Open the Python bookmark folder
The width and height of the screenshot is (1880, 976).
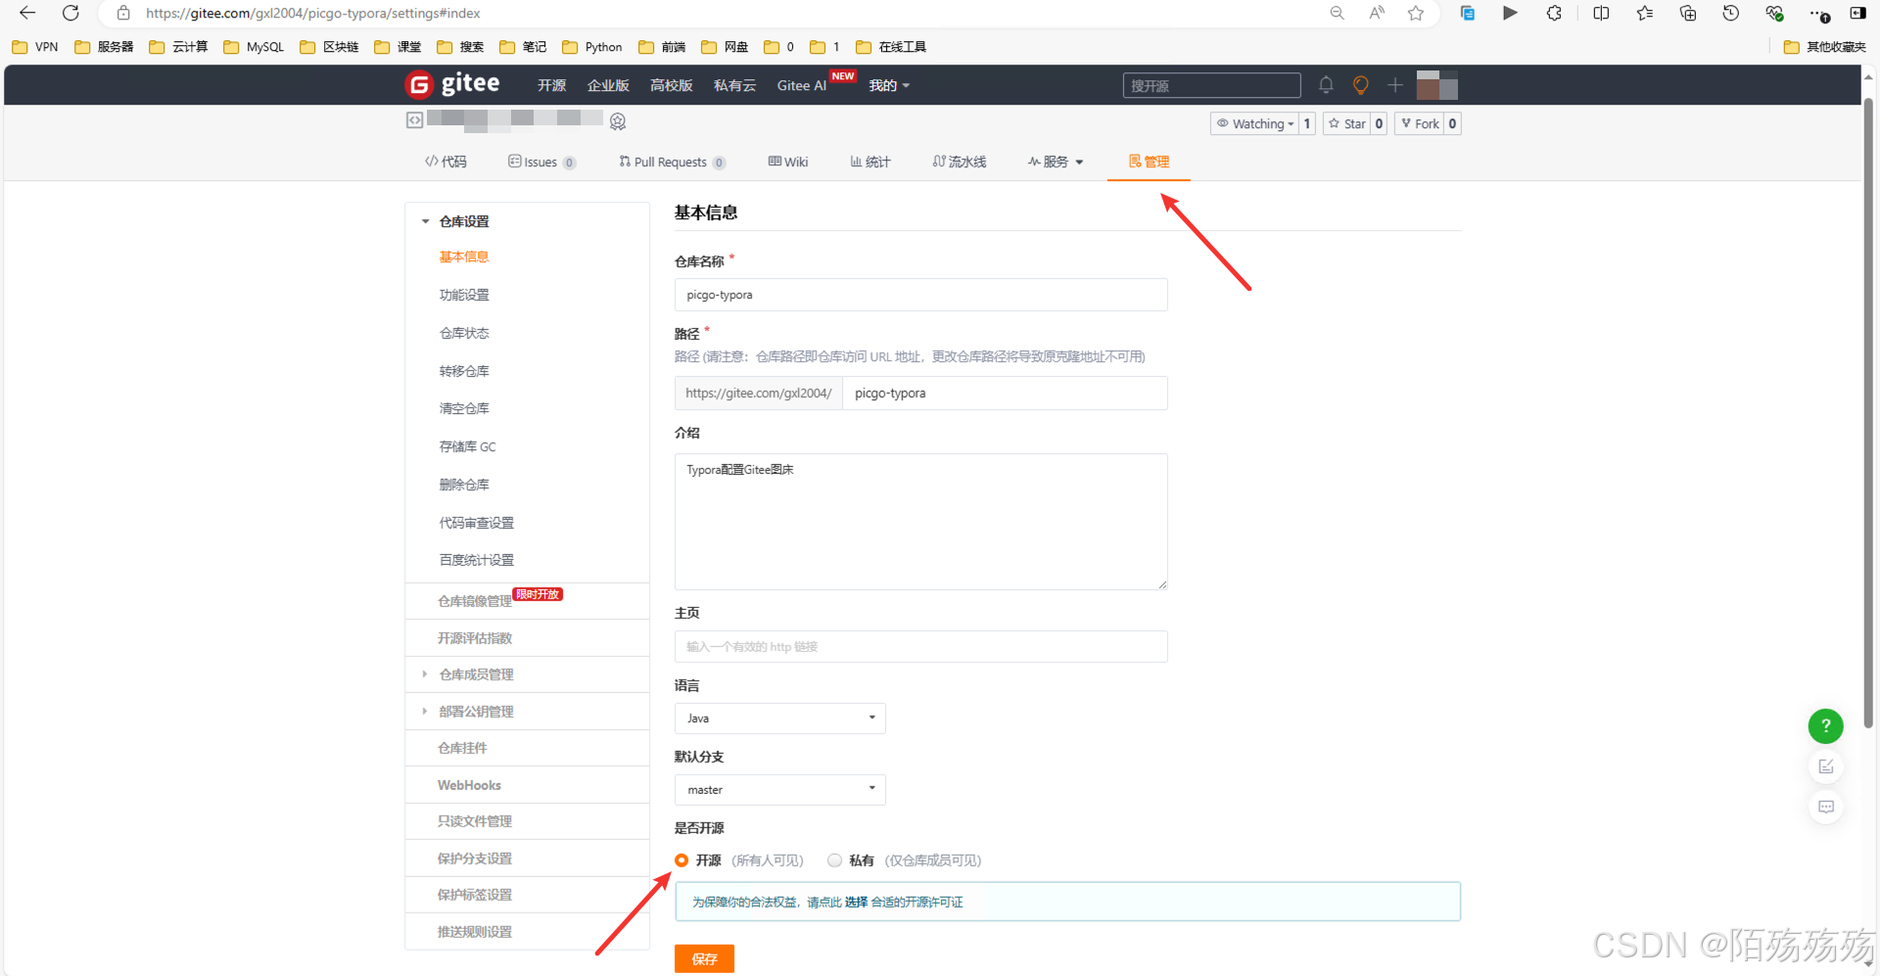592,47
